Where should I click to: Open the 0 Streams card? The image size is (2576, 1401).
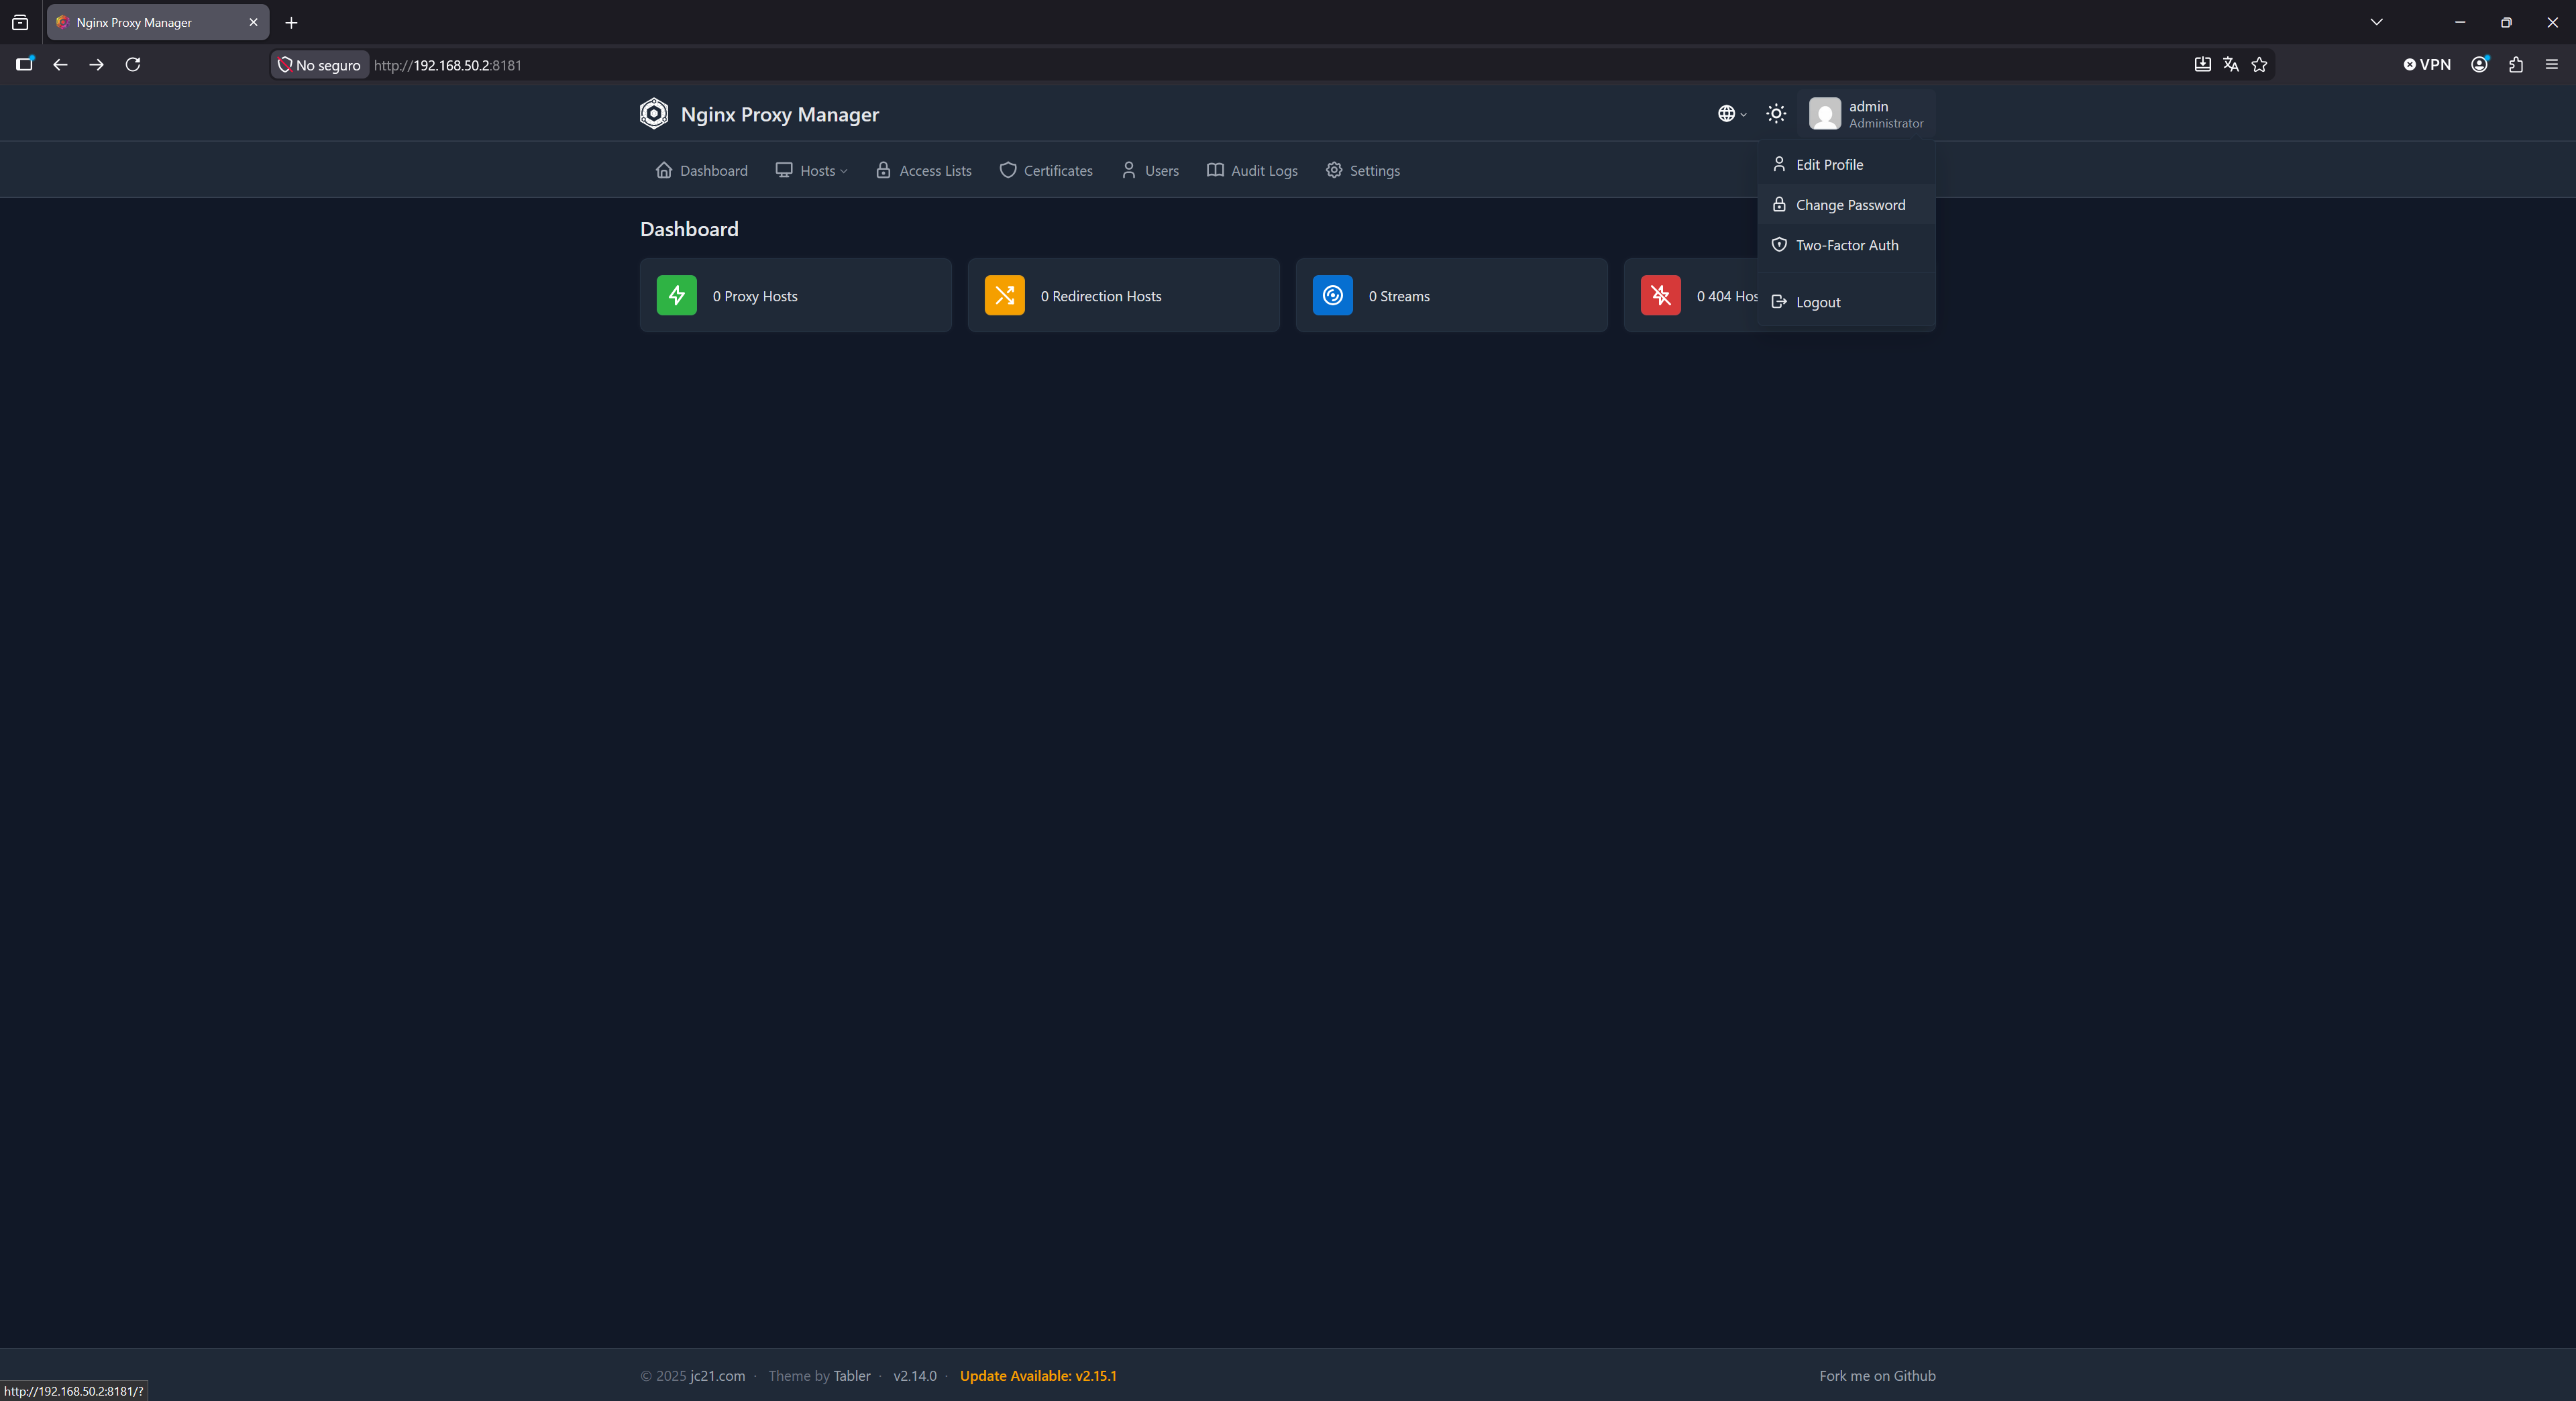tap(1451, 295)
